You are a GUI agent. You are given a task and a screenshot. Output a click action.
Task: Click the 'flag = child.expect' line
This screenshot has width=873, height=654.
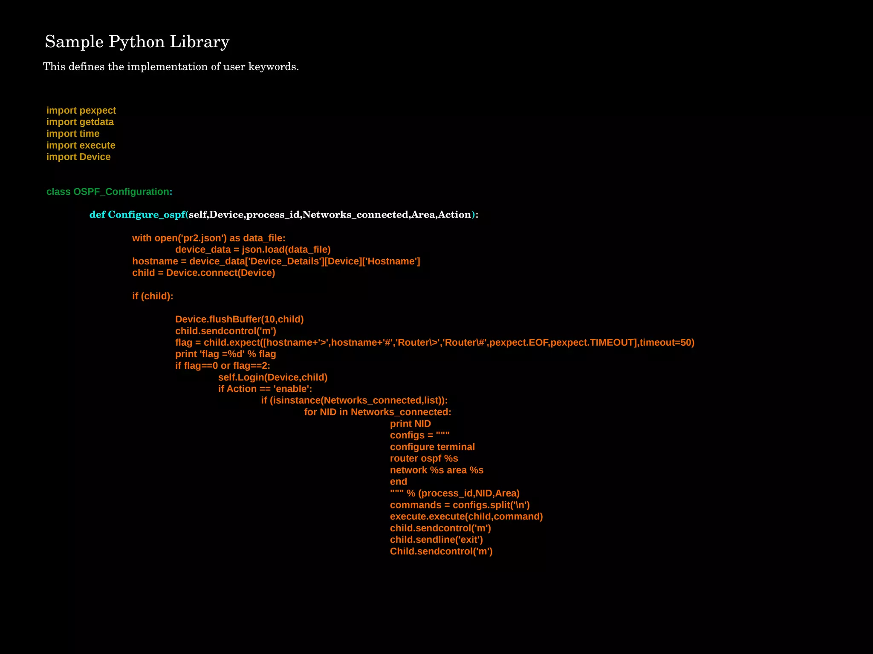pos(434,343)
